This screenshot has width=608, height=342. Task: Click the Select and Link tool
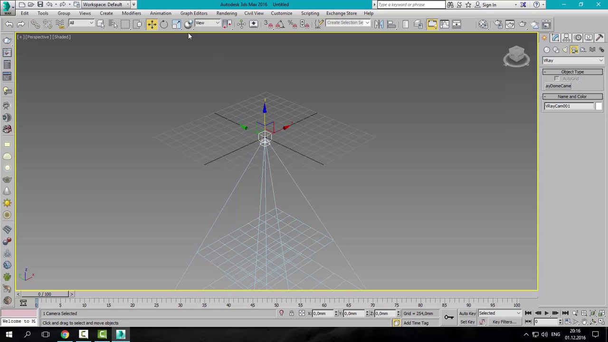coord(35,24)
